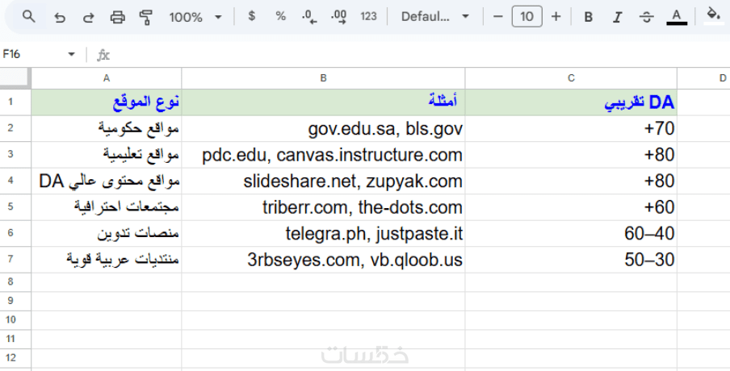Decrease font size with minus button

coord(497,17)
